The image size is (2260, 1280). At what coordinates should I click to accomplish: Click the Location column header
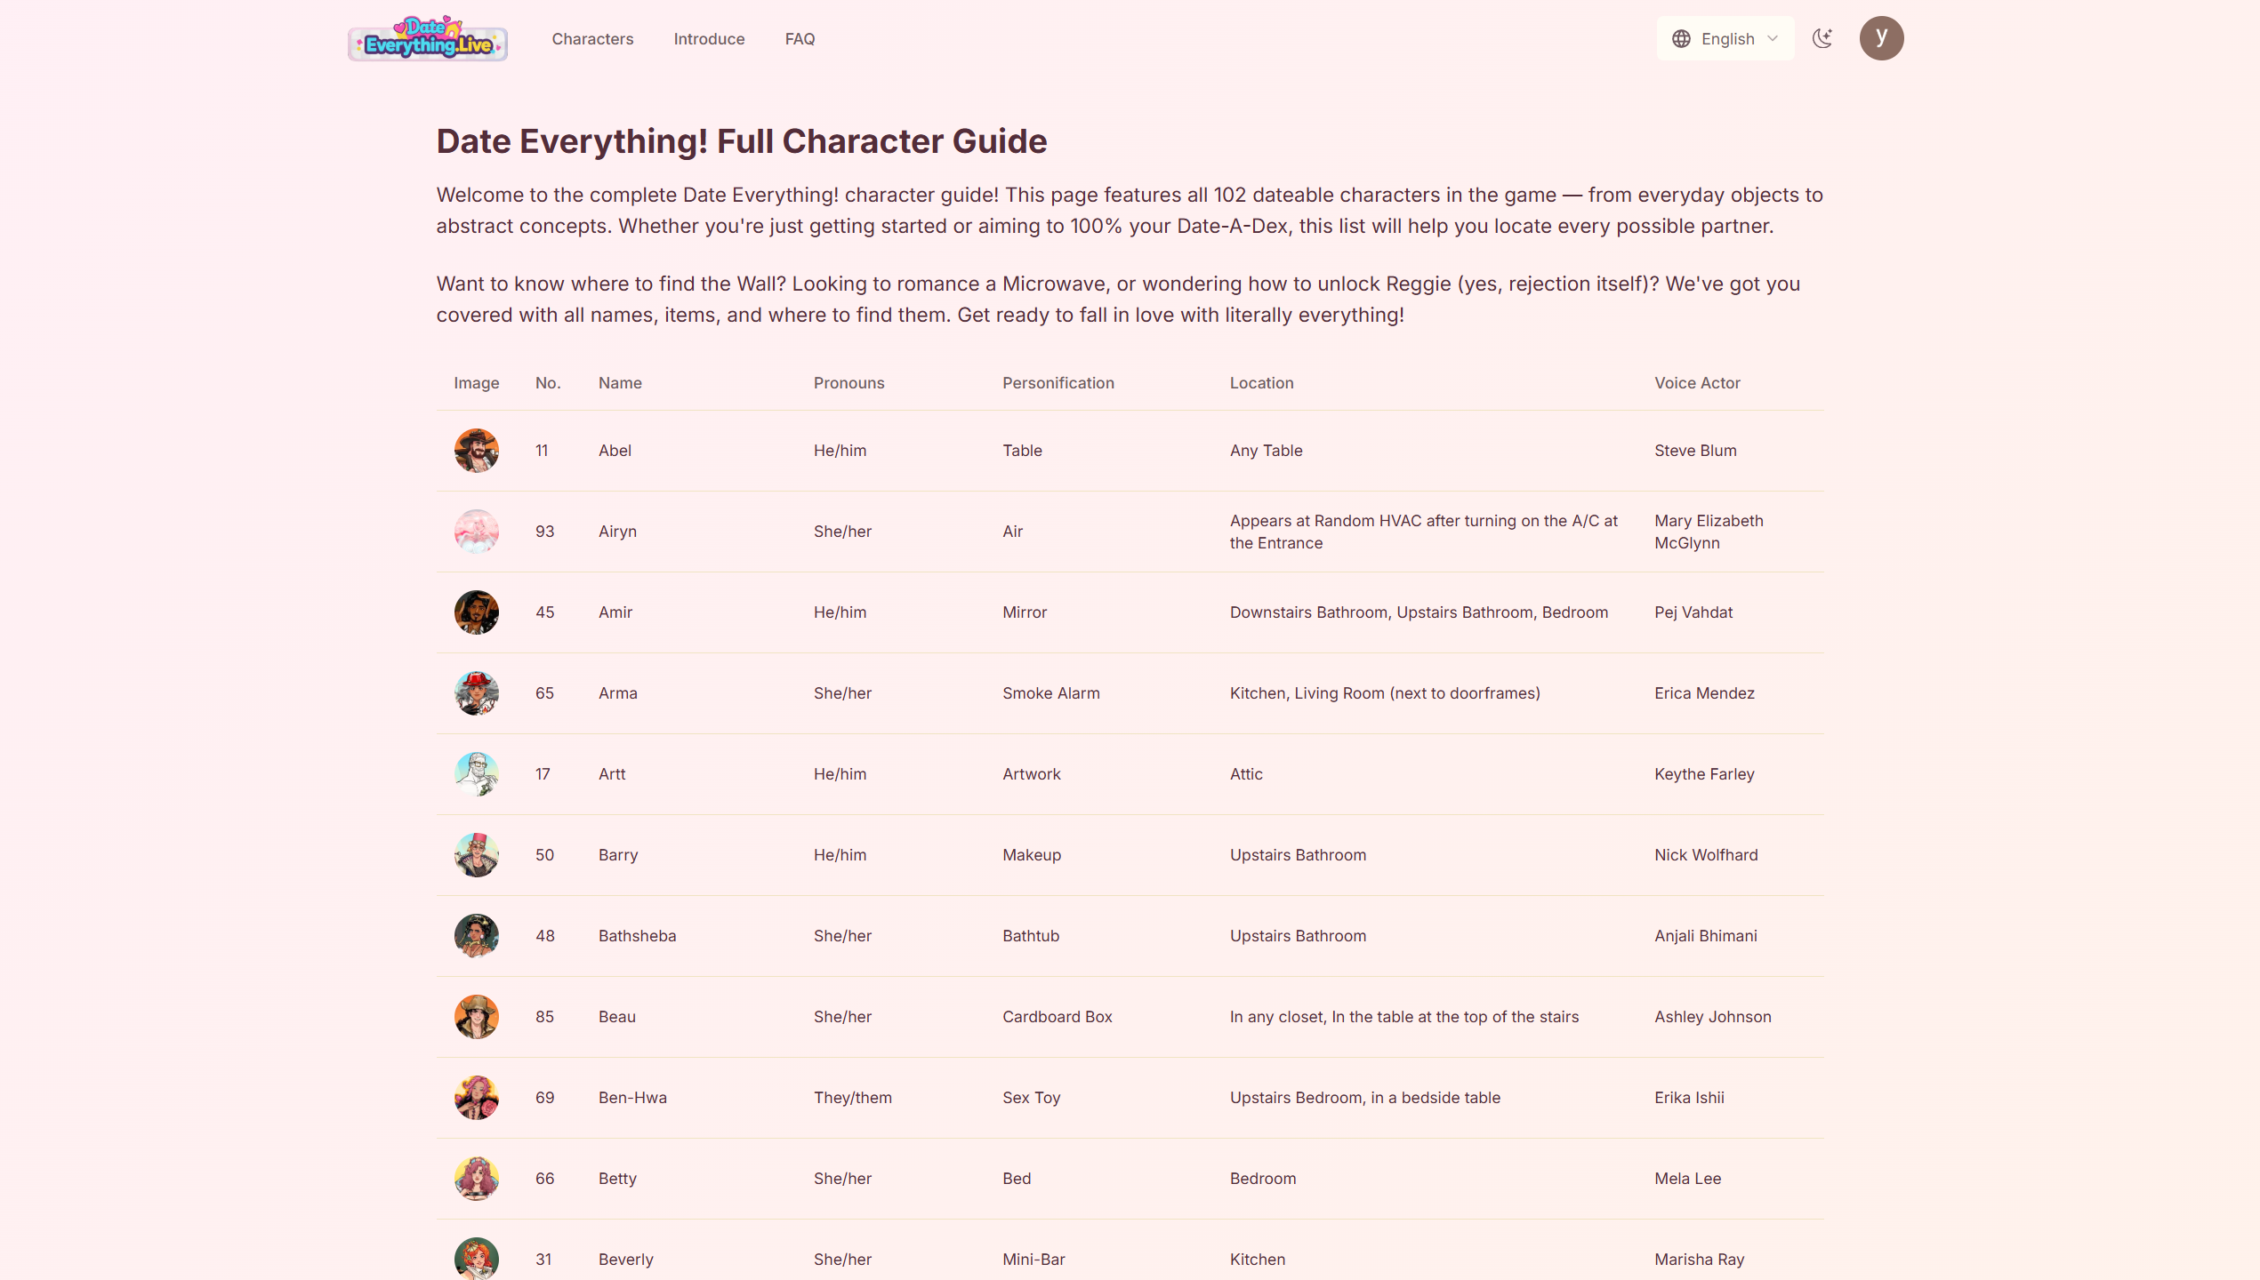click(1261, 383)
